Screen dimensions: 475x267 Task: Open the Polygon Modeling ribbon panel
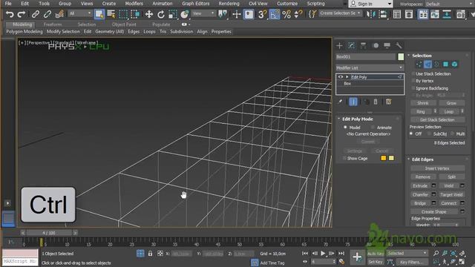click(x=24, y=31)
